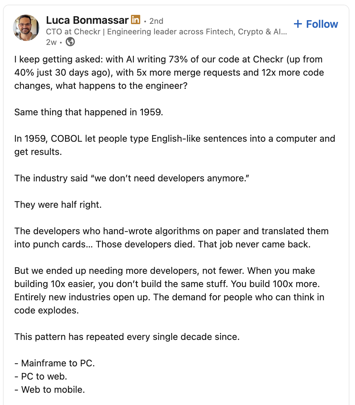
Task: Click the 'PC to web.' list line
Action: [41, 376]
